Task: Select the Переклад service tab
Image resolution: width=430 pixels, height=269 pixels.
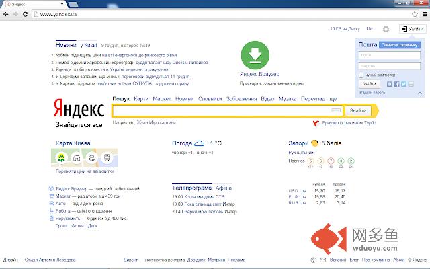Action: point(313,99)
